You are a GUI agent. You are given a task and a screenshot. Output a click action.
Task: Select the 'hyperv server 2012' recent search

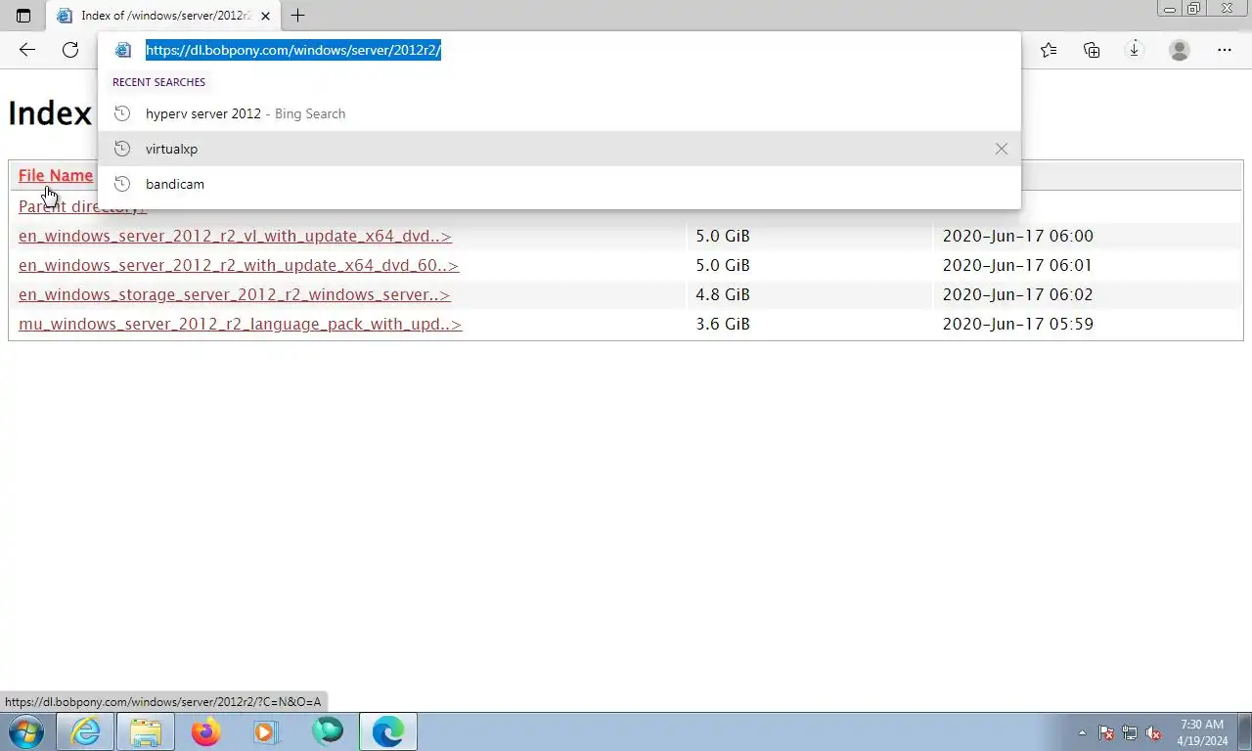559,113
